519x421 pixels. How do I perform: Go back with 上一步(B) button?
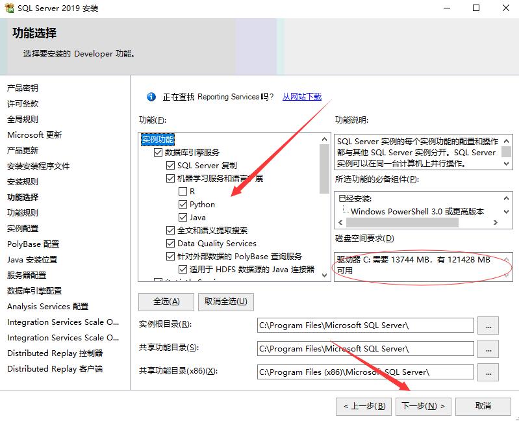click(x=364, y=406)
